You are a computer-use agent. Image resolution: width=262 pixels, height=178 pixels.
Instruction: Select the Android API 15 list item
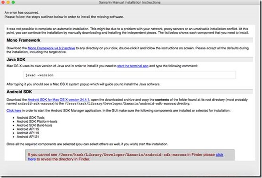[x=28, y=129]
